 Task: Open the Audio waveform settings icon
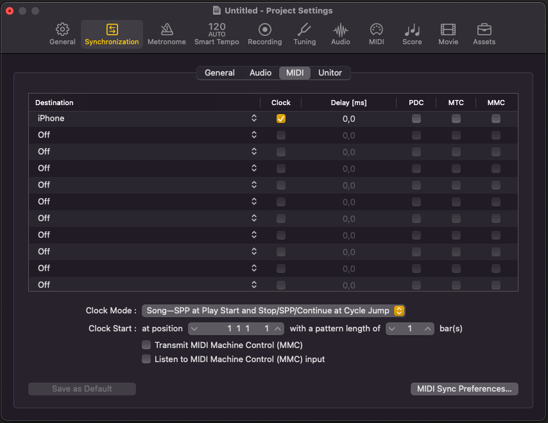[x=340, y=34]
